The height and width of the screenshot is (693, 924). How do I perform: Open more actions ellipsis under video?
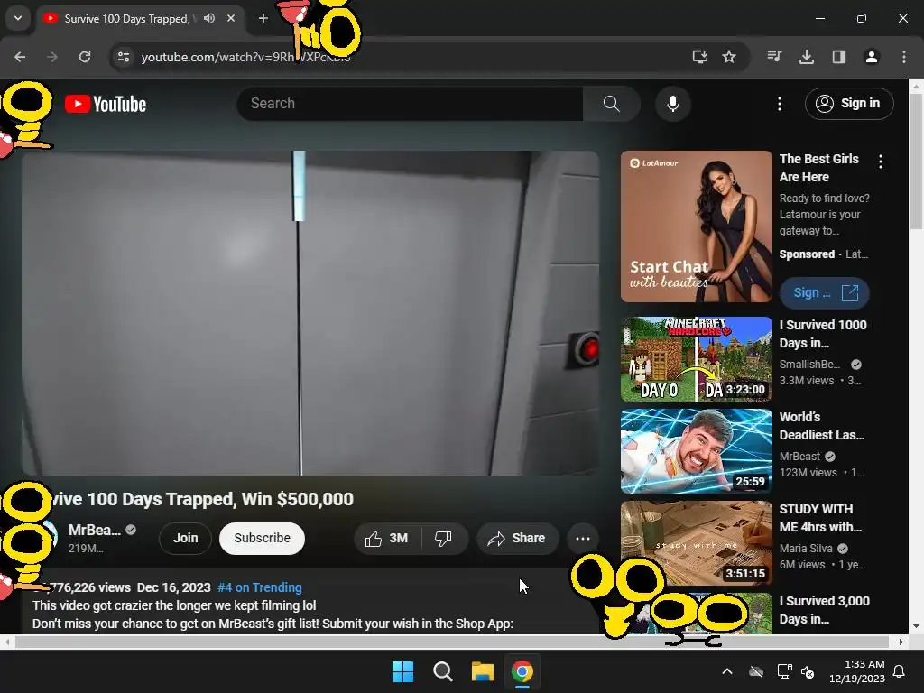tap(583, 538)
